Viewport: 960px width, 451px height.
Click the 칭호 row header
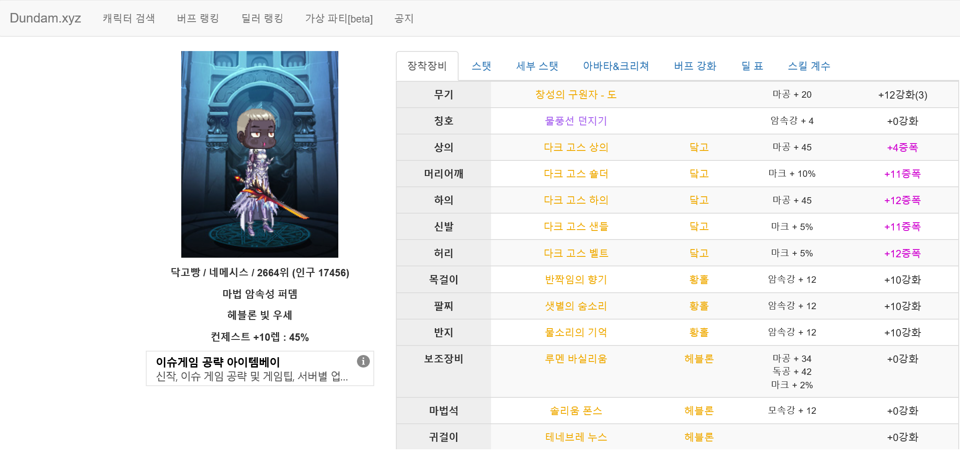click(443, 121)
